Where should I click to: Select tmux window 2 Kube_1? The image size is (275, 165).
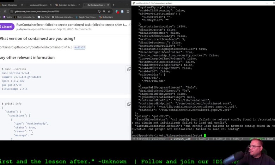click(x=202, y=139)
